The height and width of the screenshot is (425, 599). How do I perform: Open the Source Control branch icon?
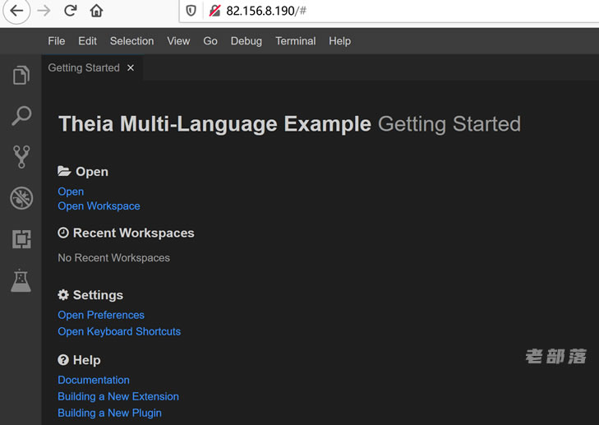pyautogui.click(x=21, y=157)
